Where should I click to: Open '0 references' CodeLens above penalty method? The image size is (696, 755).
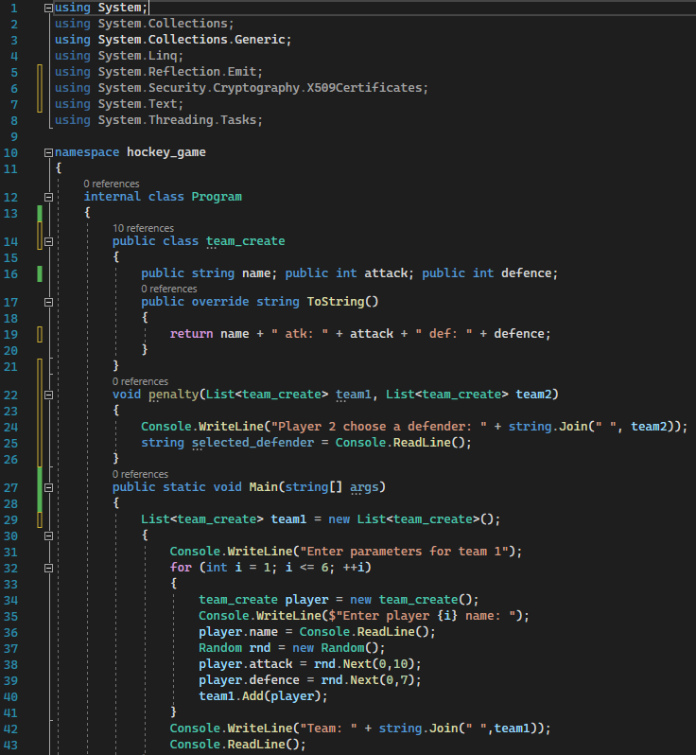(140, 381)
